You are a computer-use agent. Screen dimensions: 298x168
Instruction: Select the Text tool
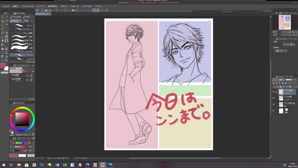(x=6, y=57)
